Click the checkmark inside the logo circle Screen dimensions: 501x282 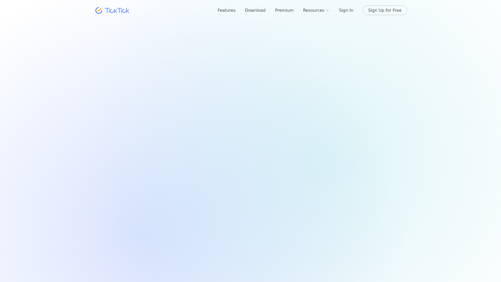tap(99, 10)
